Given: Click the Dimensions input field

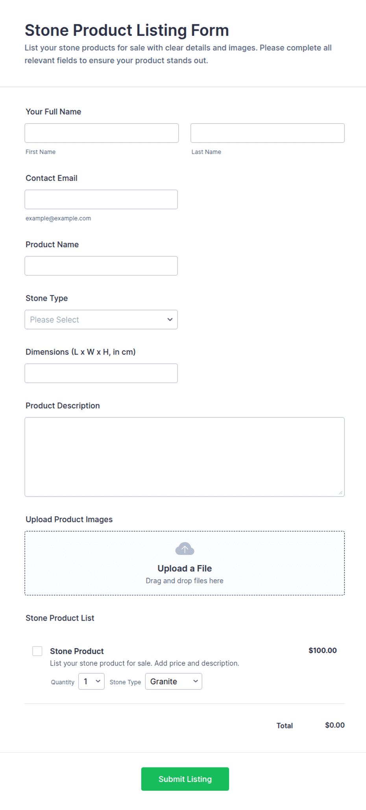Looking at the screenshot, I should click(101, 373).
